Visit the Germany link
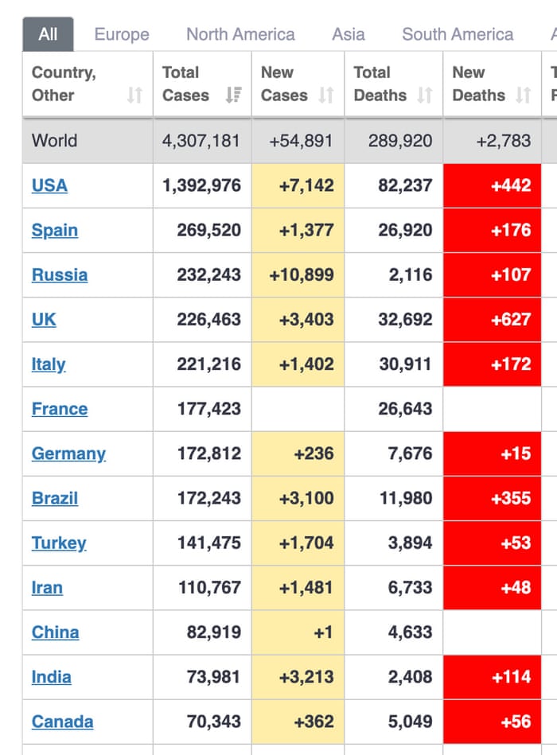 [x=68, y=453]
